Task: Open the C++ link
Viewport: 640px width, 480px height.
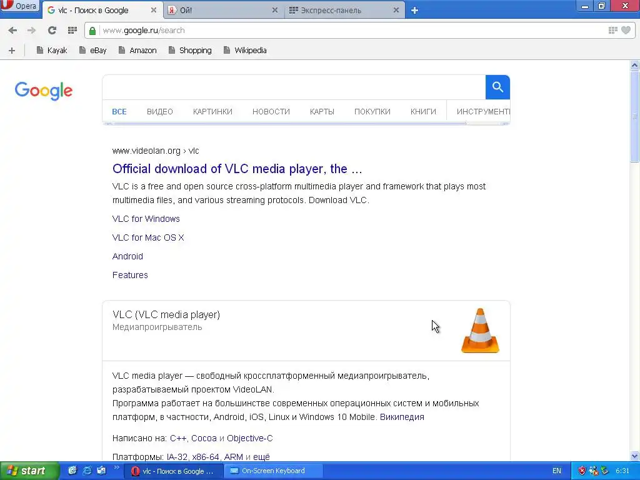Action: [x=178, y=438]
